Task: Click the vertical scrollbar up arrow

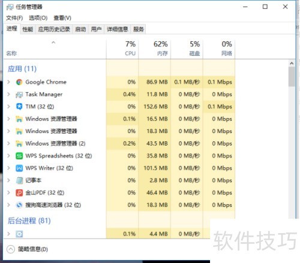Action: 292,64
